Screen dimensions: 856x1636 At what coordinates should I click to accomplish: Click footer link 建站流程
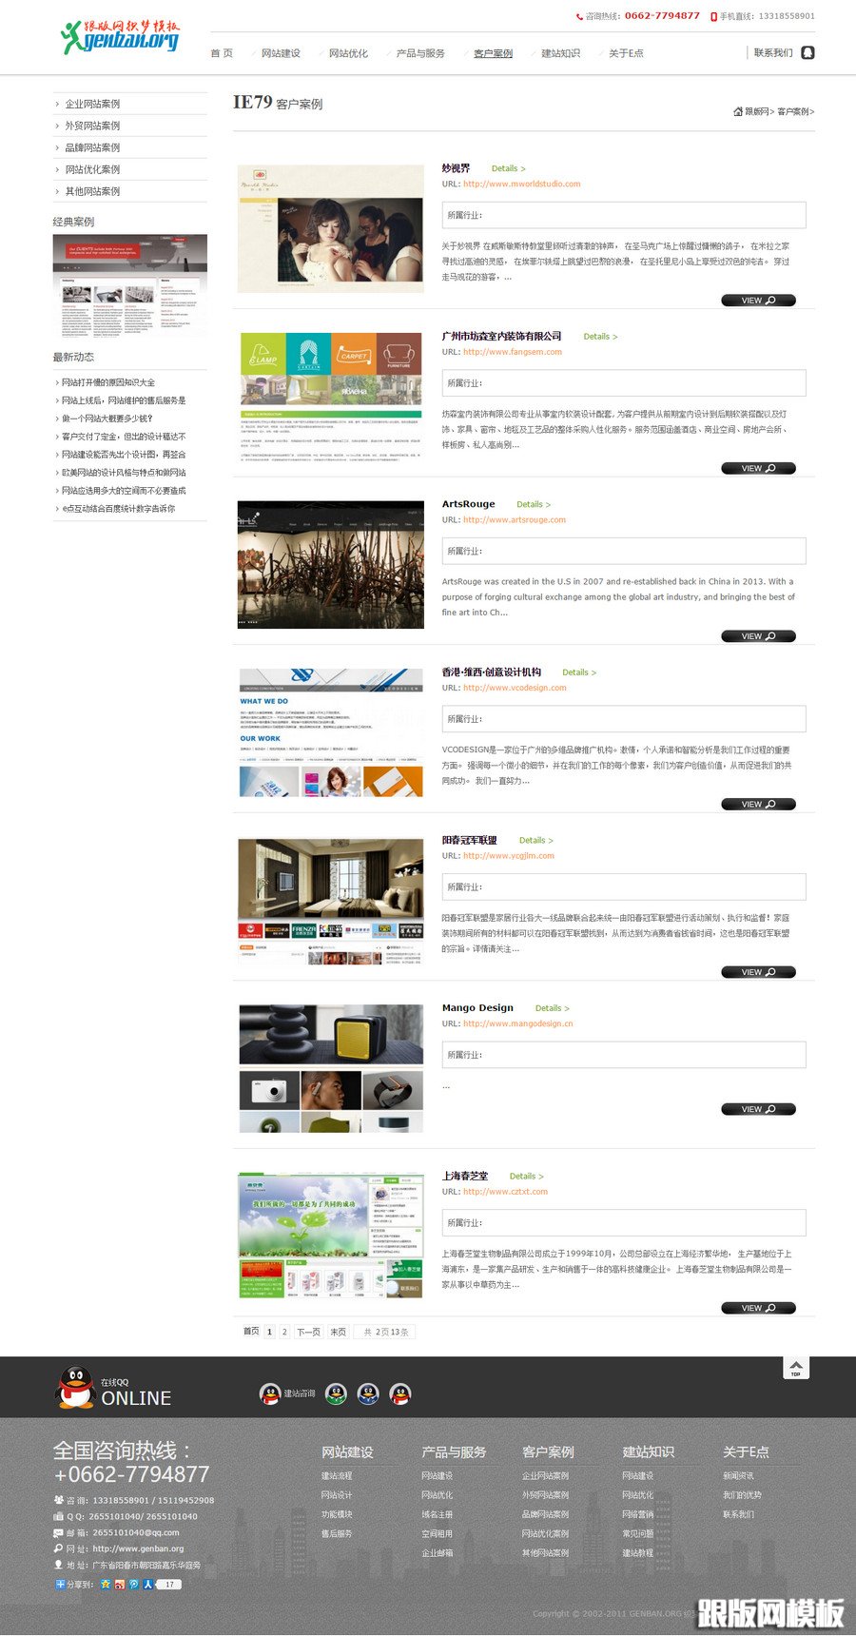[337, 1476]
